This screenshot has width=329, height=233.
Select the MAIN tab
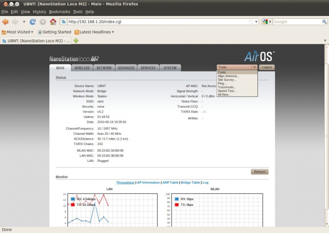point(60,68)
